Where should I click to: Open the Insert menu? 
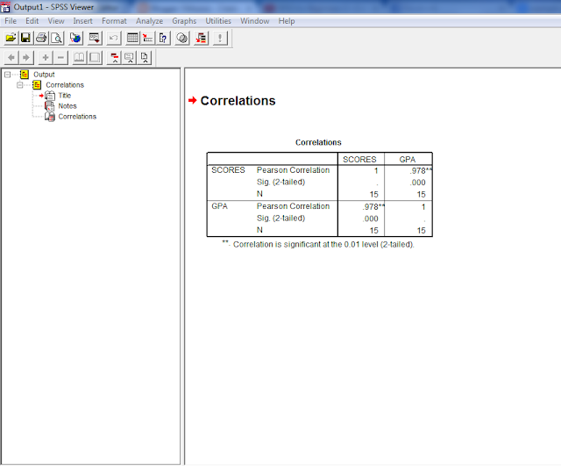pos(82,21)
